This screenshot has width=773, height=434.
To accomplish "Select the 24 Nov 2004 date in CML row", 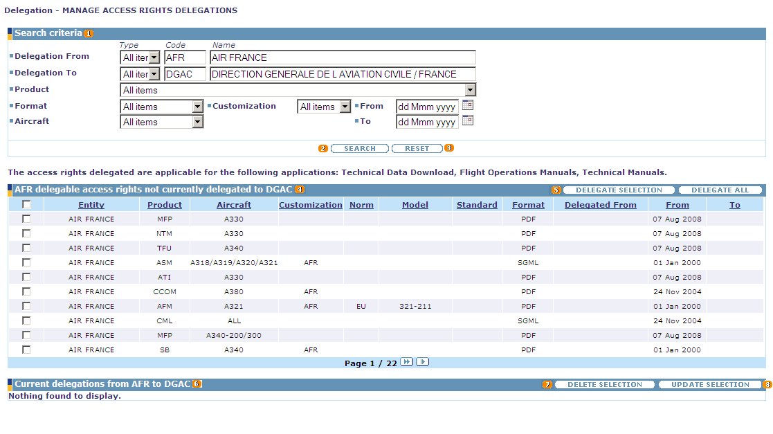I will (x=677, y=320).
